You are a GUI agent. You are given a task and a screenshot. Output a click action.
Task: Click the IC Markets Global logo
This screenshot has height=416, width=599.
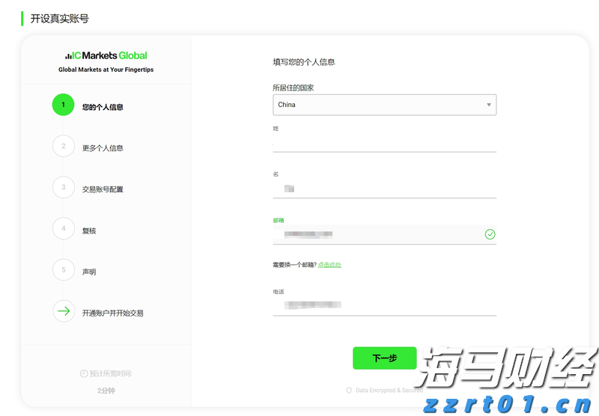106,55
